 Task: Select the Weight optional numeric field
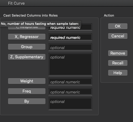70,82
